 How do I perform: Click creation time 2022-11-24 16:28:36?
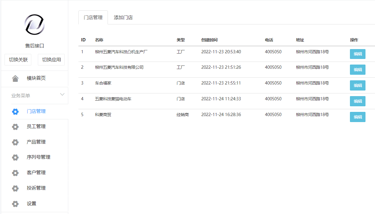221,115
